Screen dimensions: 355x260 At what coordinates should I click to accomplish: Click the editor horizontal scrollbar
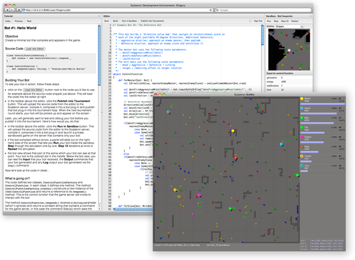point(133,209)
